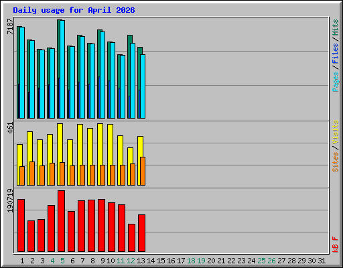Image resolution: width=343 pixels, height=268 pixels.
Task: Click day 27 on the x-axis
Action: (x=281, y=261)
